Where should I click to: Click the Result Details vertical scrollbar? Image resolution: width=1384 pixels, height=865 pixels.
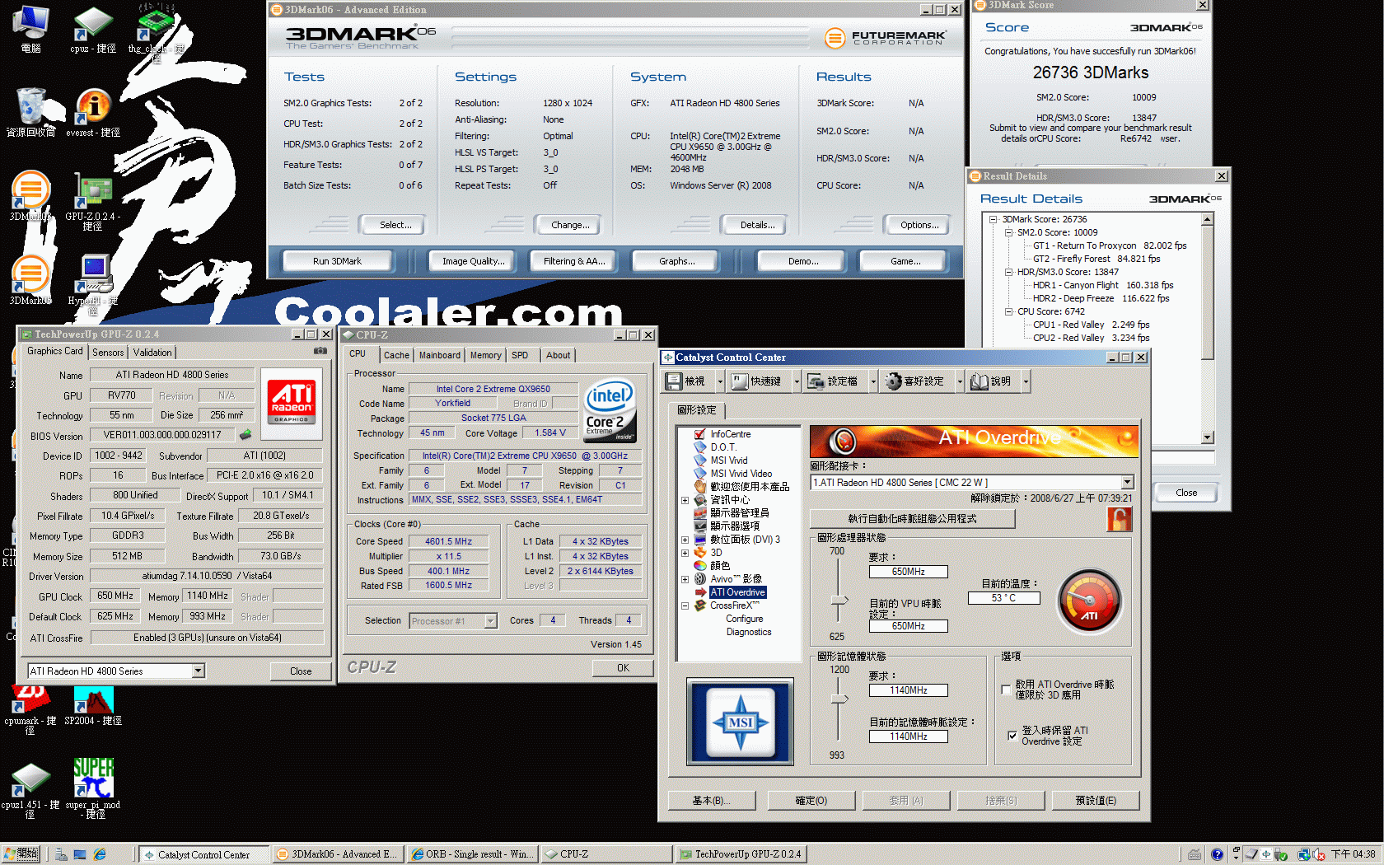[x=1207, y=328]
